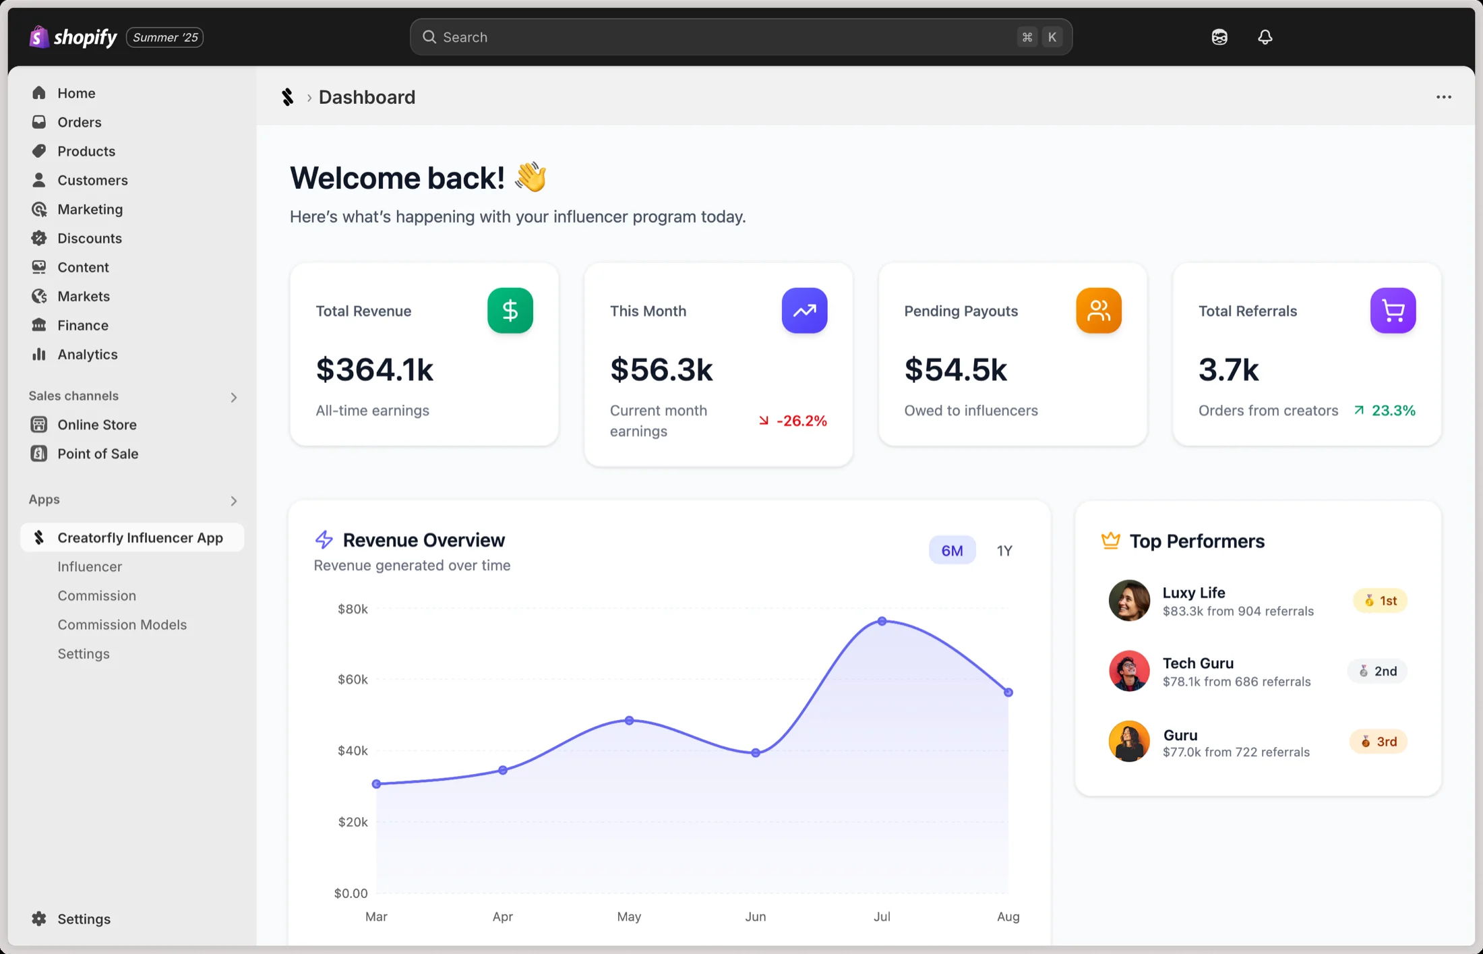Screen dimensions: 1483x954
Task: Open the notifications bell icon
Action: pos(1265,37)
